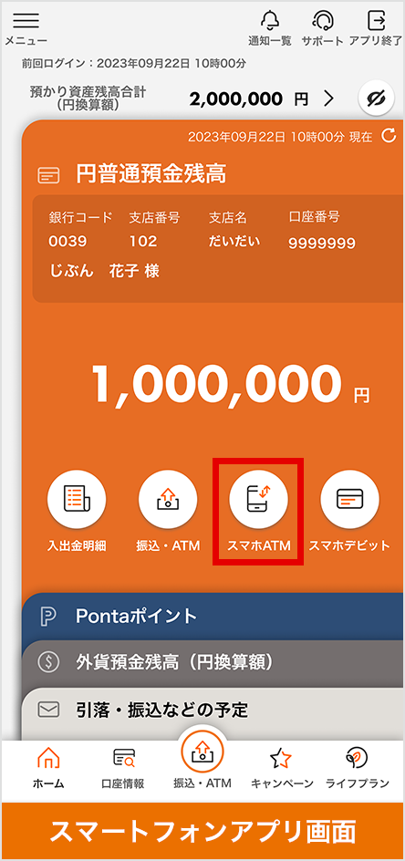Toggle balance visibility eye icon

click(x=377, y=99)
